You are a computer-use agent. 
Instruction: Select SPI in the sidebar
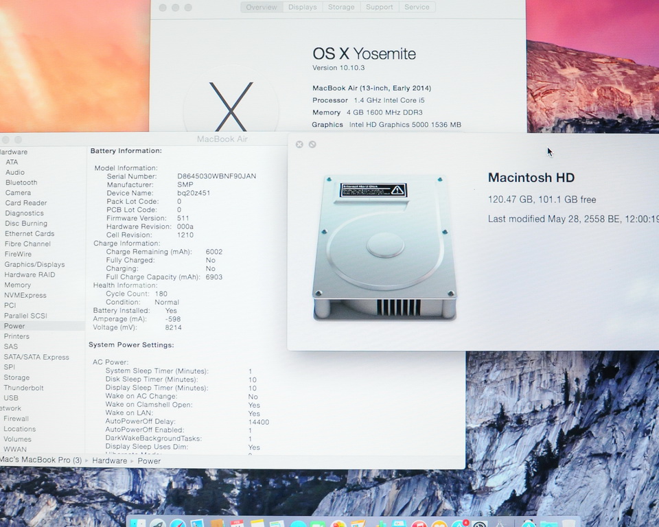[x=9, y=367]
